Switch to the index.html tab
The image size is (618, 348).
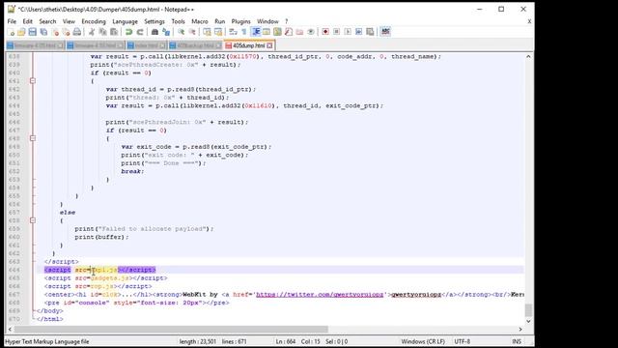pos(146,45)
